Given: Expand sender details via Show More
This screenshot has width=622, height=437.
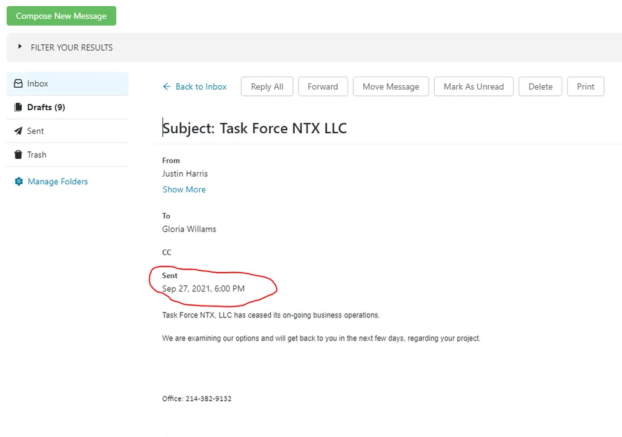Looking at the screenshot, I should click(183, 189).
